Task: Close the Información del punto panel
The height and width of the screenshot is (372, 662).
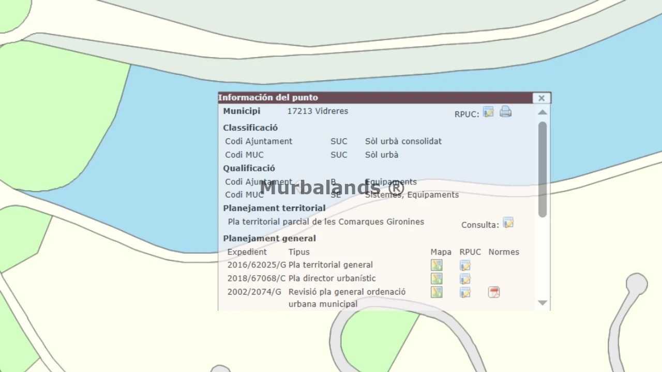Action: tap(541, 98)
